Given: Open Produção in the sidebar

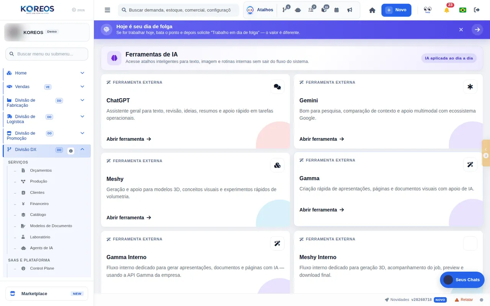Looking at the screenshot, I should click(38, 181).
